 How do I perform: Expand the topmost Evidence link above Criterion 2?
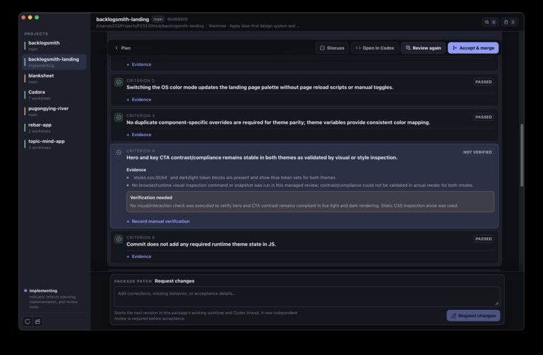pyautogui.click(x=139, y=65)
